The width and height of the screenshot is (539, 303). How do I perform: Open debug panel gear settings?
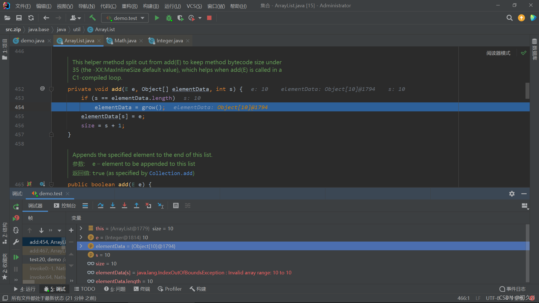click(x=512, y=194)
